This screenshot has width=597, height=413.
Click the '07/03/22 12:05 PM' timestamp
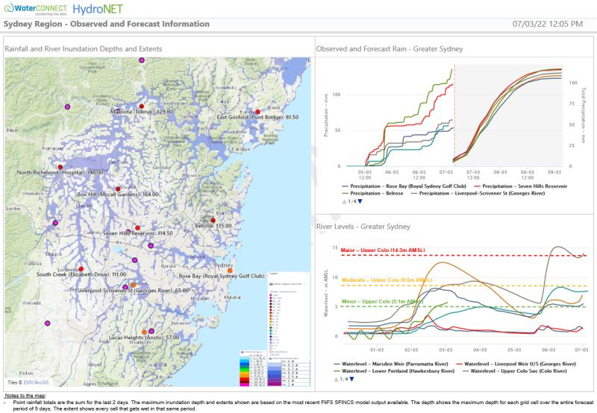click(x=548, y=24)
